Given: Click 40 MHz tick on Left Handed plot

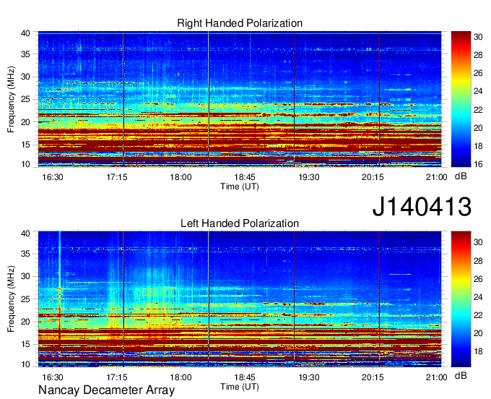Looking at the screenshot, I should point(25,233).
